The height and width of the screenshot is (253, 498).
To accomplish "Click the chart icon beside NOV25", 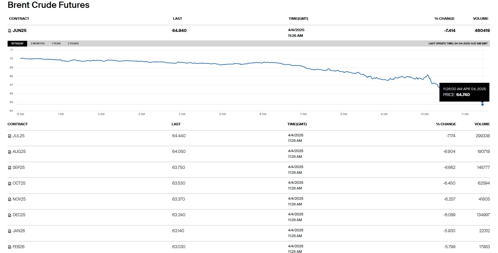I will click(x=9, y=199).
